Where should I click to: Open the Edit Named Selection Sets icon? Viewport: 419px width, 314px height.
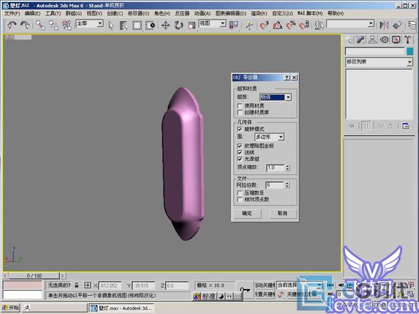(x=319, y=25)
